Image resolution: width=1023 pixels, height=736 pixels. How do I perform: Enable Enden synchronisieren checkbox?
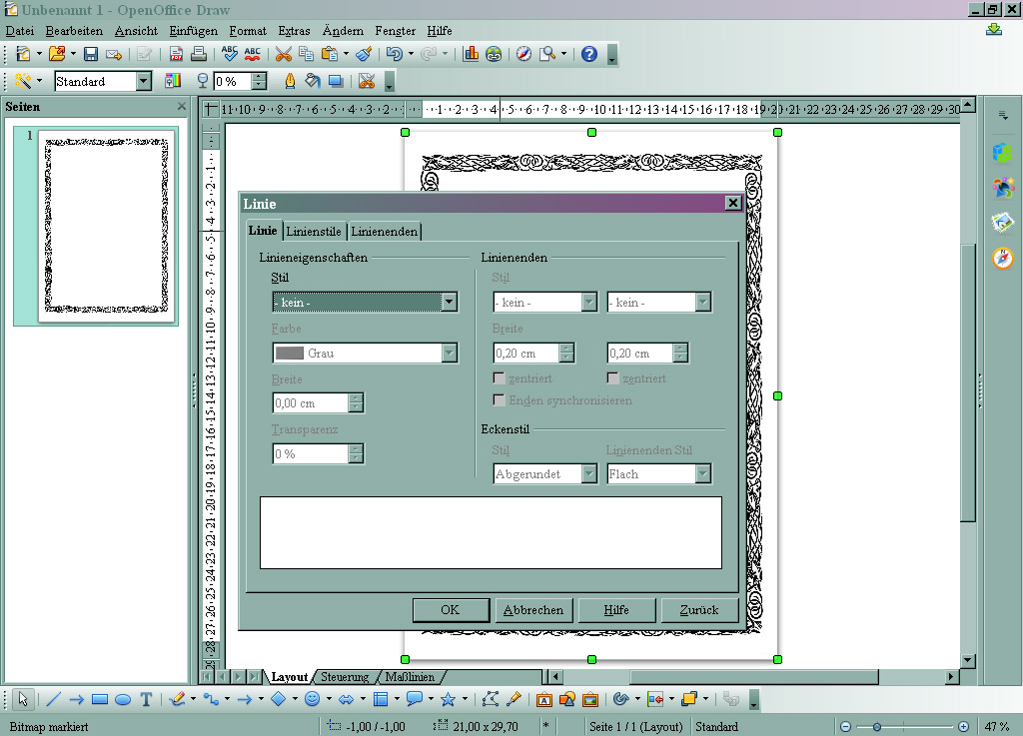coord(500,399)
